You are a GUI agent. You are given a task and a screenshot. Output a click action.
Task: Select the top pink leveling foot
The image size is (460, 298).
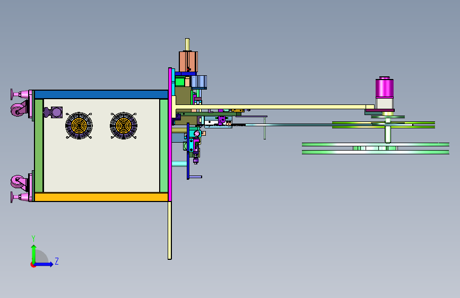(x=21, y=94)
